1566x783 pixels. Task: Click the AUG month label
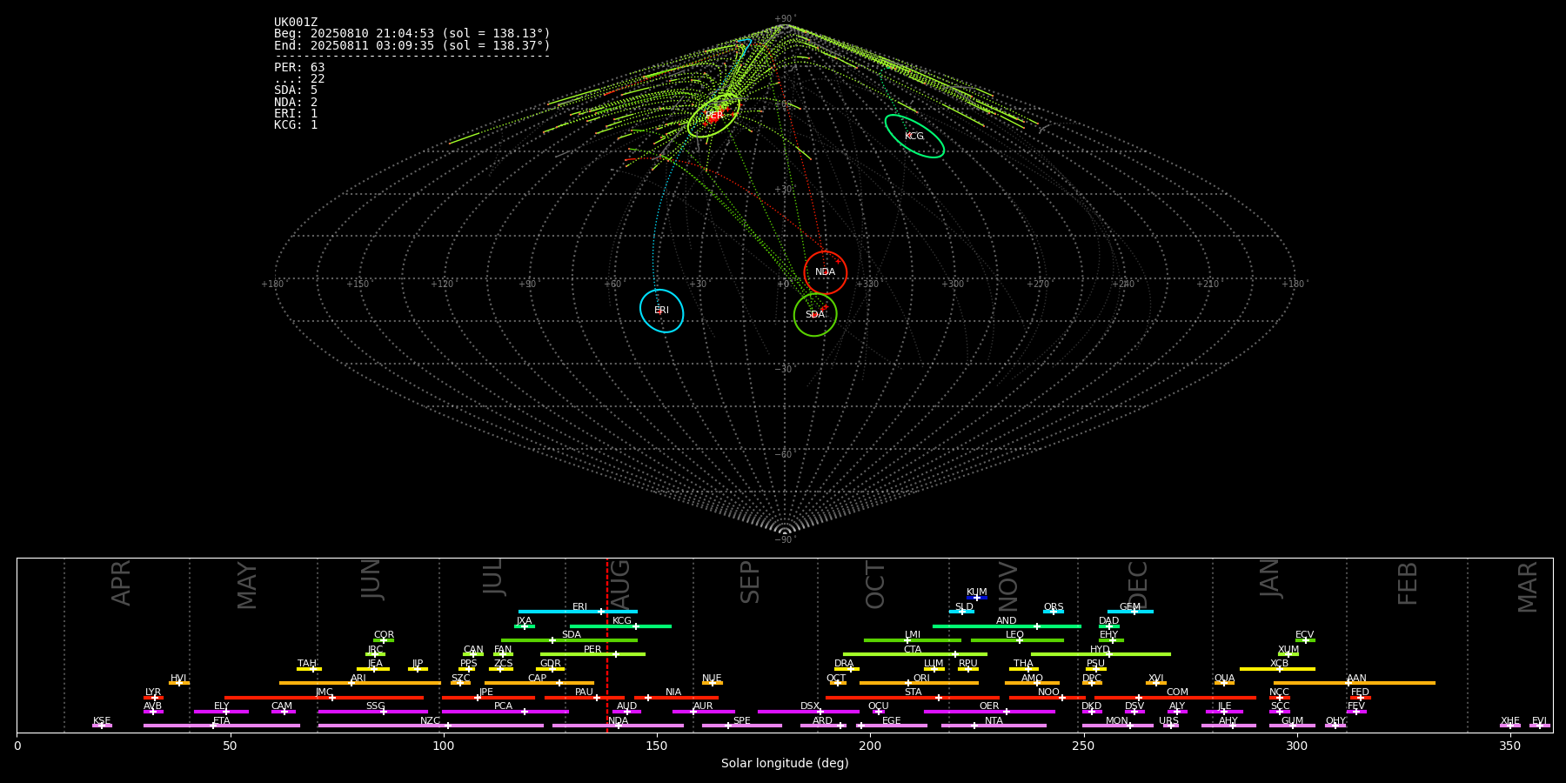click(x=620, y=586)
